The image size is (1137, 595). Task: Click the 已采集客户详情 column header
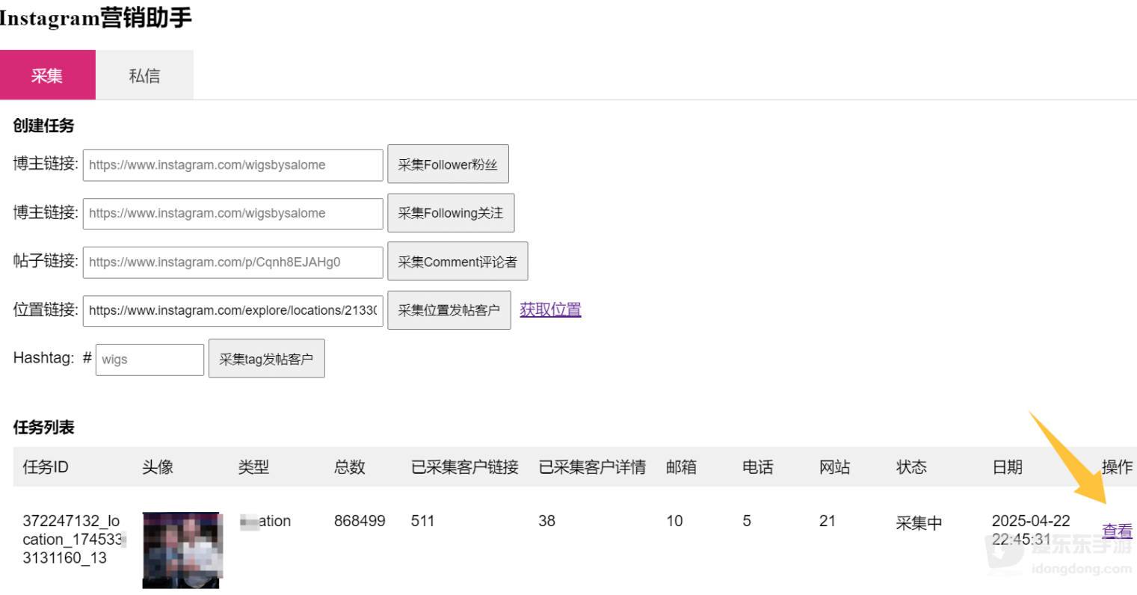click(x=592, y=467)
